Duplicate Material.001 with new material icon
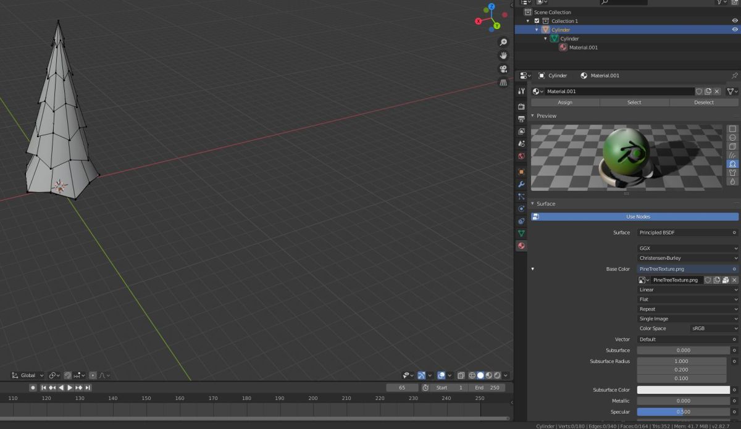The image size is (741, 429). tap(708, 91)
